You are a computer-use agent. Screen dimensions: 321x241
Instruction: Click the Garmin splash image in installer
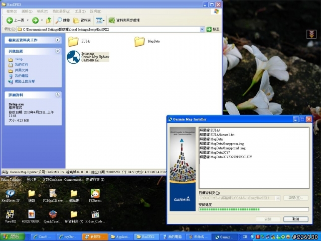point(183,169)
